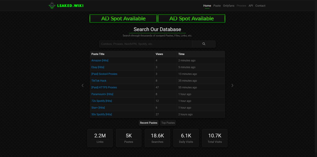Open the Ebay [Hits] paste
Viewport: 317px width, 157px height.
point(98,67)
